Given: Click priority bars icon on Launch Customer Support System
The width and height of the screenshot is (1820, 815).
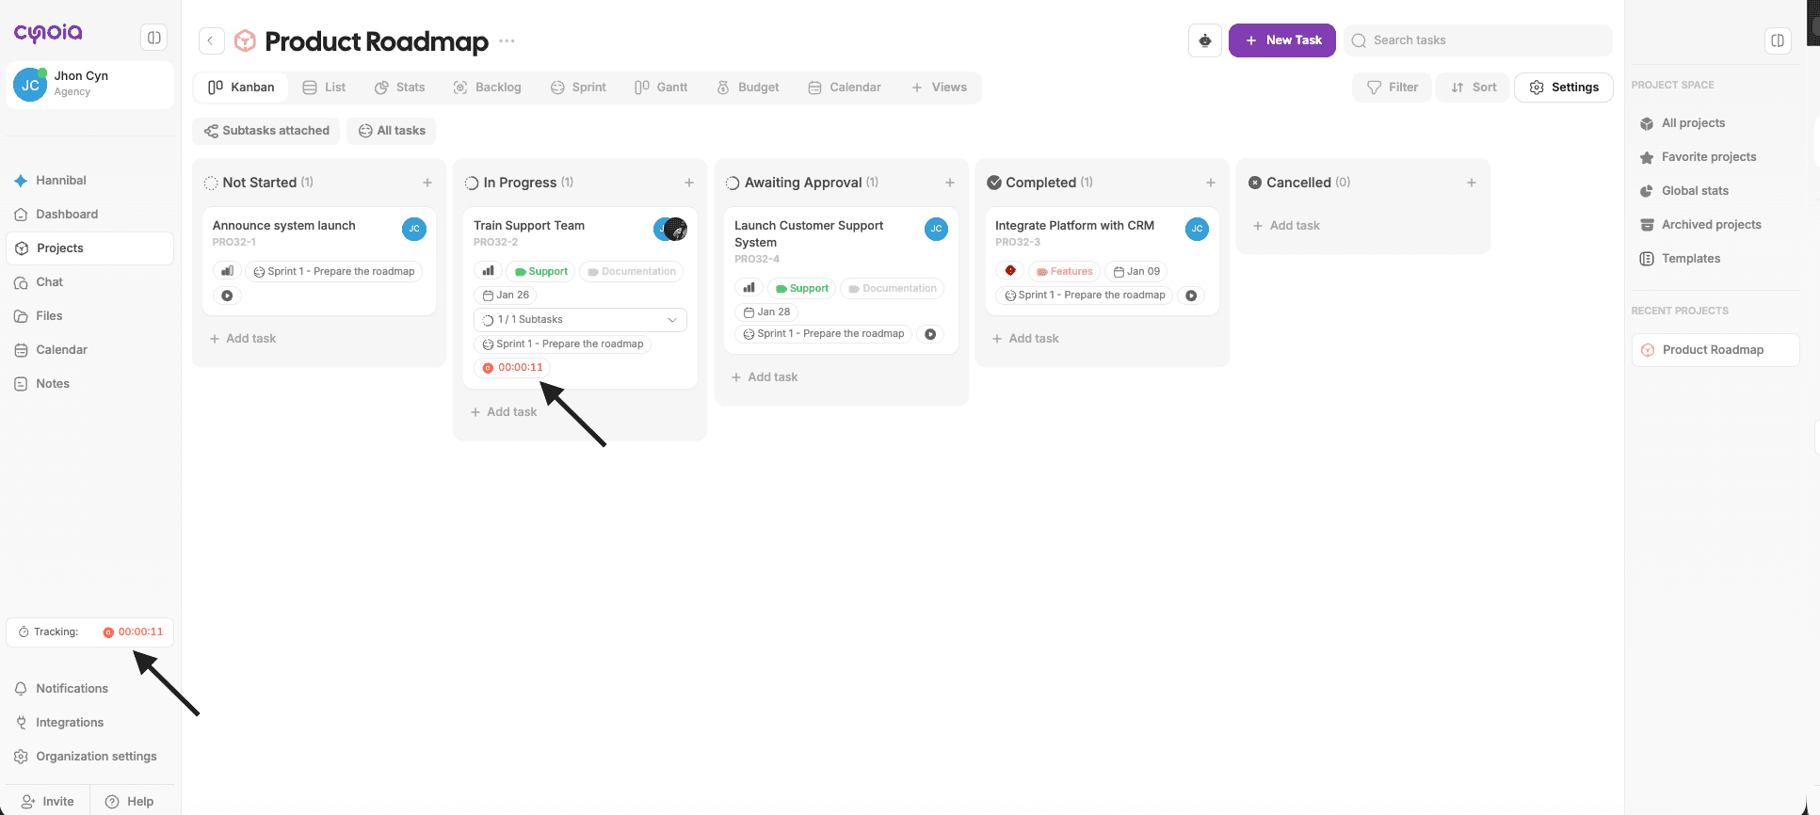Looking at the screenshot, I should click(x=749, y=288).
